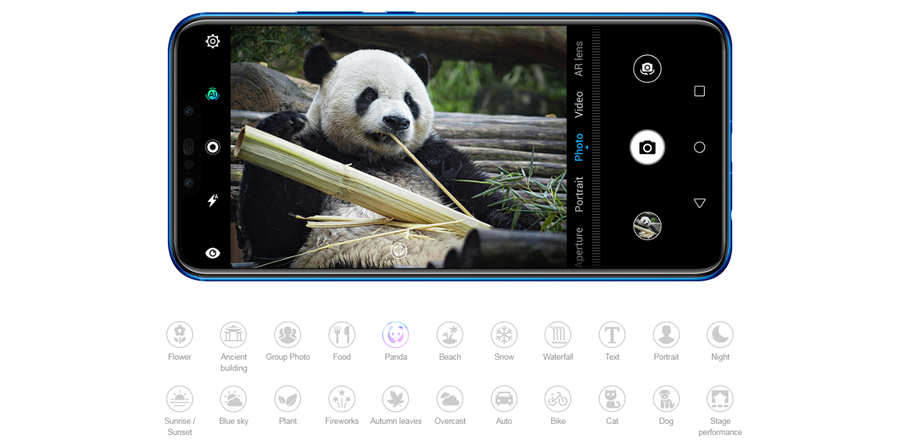Toggle the eye icon in camera sidebar
The height and width of the screenshot is (443, 897).
[213, 253]
